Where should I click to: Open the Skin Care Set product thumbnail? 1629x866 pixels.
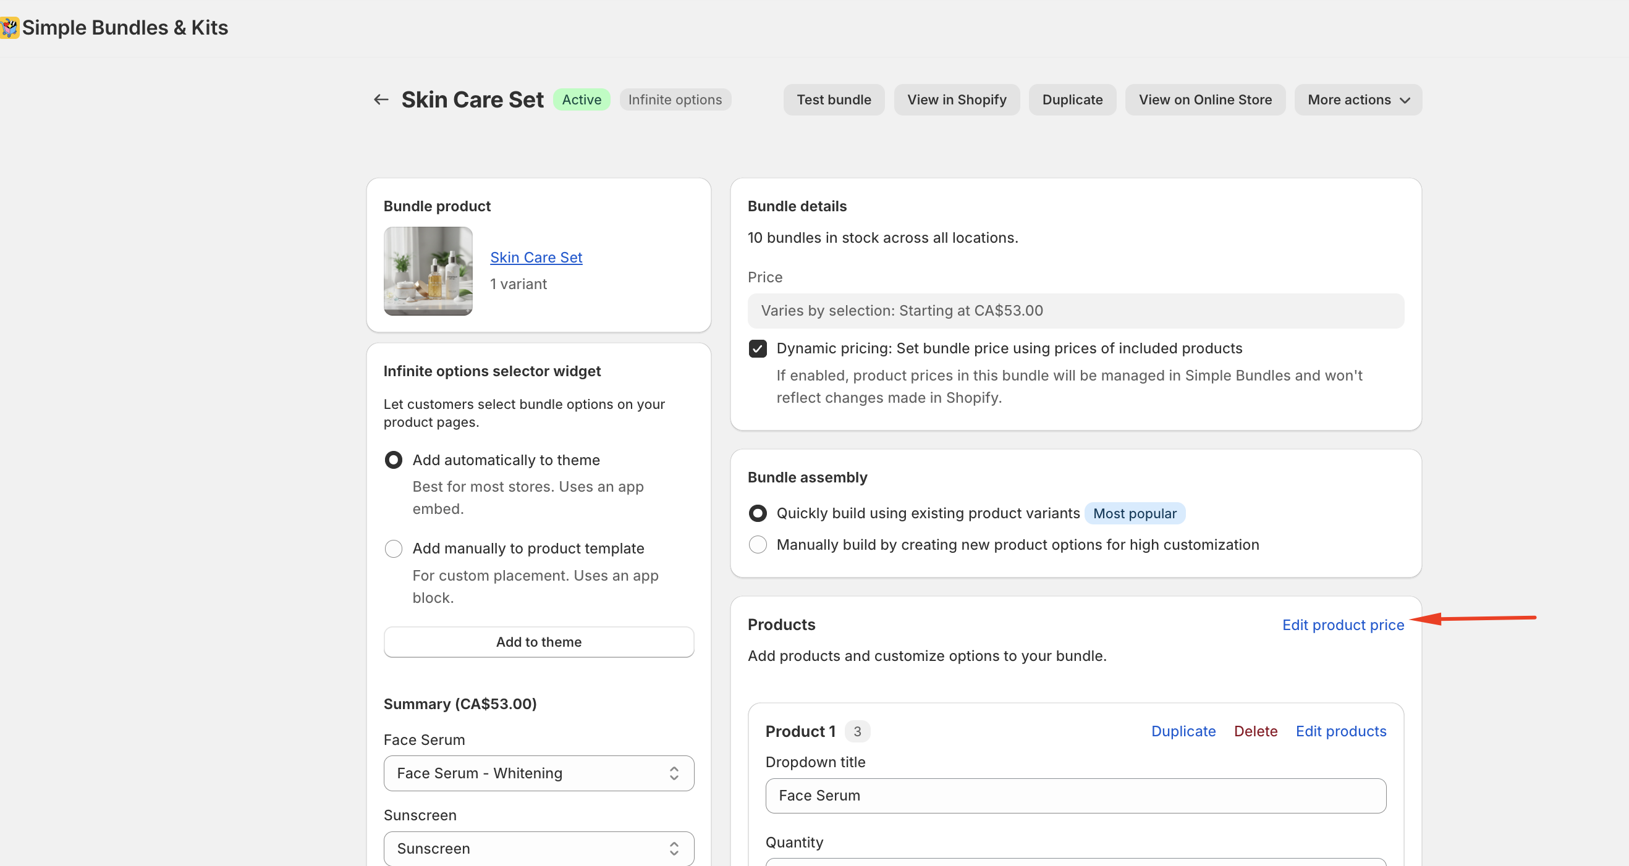(x=428, y=271)
